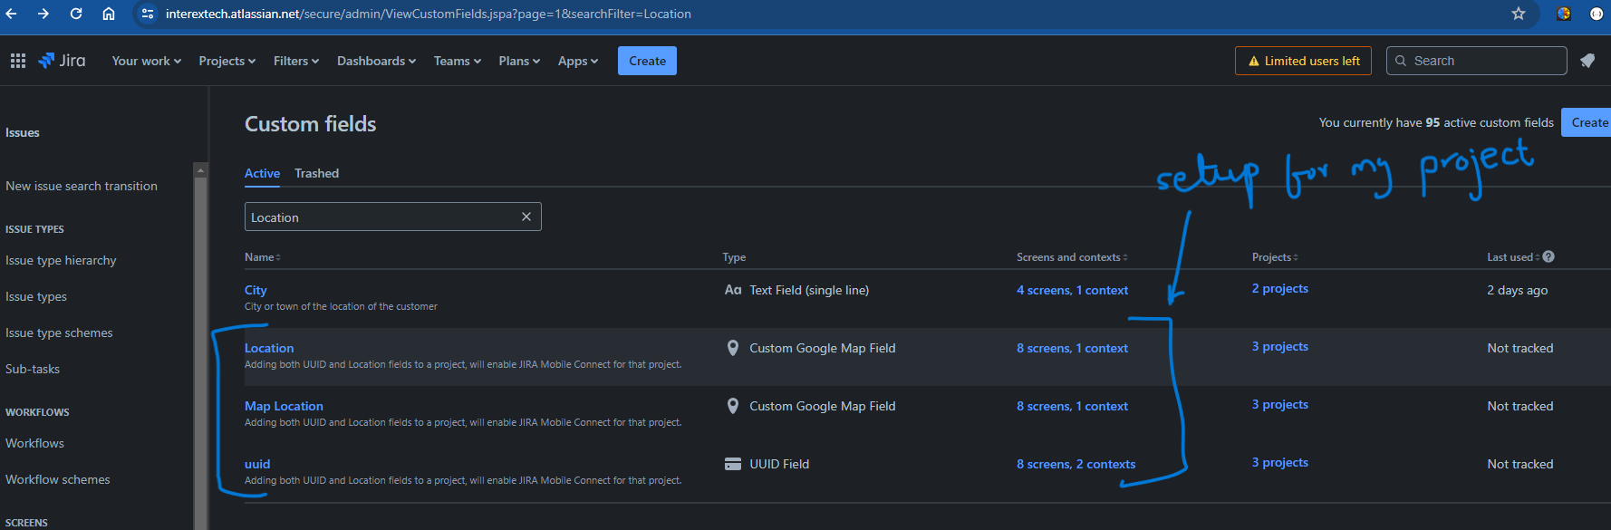1611x530 pixels.
Task: Open Workflow schemes in sidebar
Action: [58, 479]
